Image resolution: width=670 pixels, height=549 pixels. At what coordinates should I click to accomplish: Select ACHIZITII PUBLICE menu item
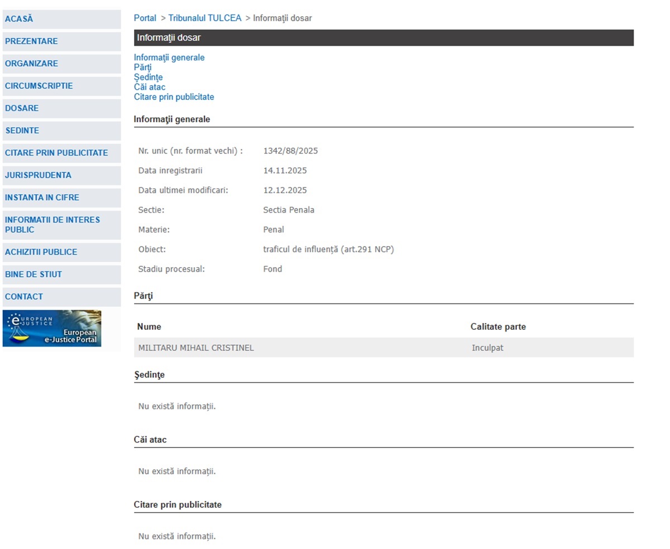[61, 252]
